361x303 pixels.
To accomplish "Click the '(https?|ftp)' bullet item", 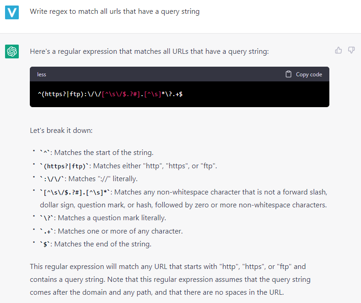I will [128, 166].
